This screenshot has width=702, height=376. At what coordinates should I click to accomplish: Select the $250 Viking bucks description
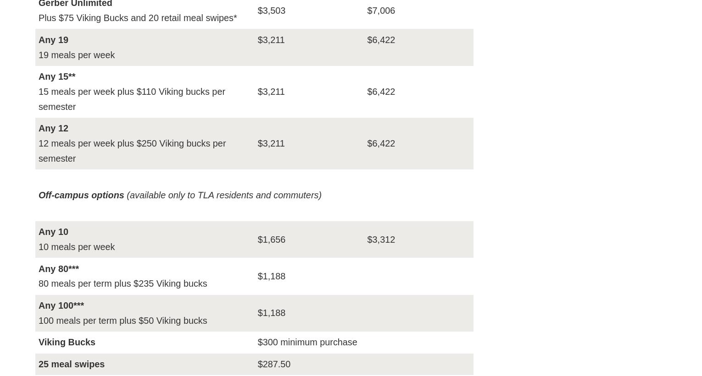(x=132, y=151)
